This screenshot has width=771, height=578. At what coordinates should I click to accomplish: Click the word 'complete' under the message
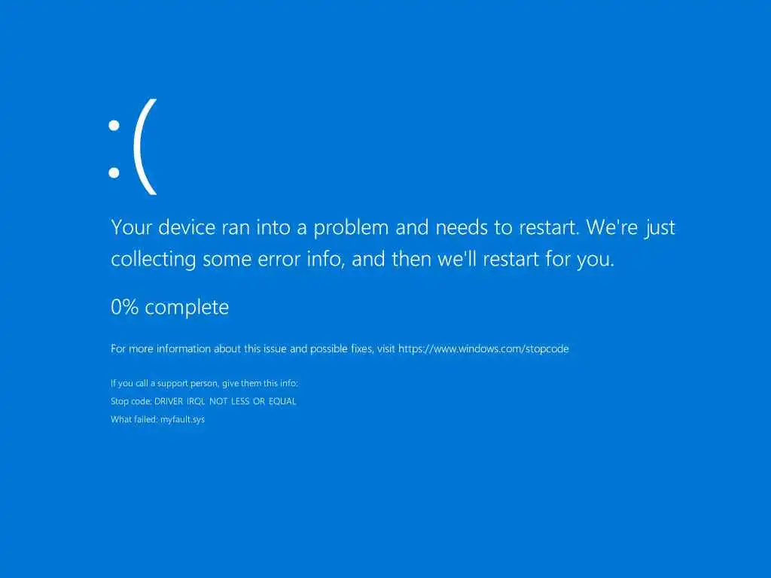[187, 308]
